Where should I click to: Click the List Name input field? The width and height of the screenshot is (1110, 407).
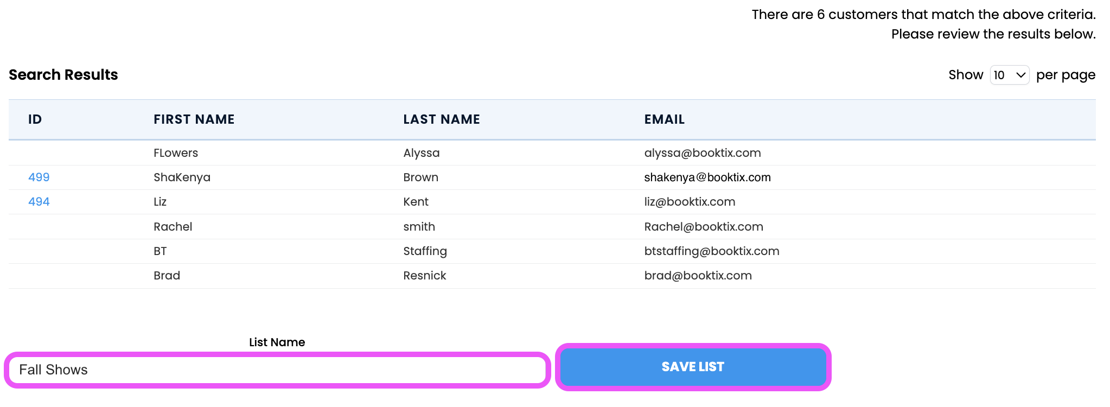click(x=277, y=370)
